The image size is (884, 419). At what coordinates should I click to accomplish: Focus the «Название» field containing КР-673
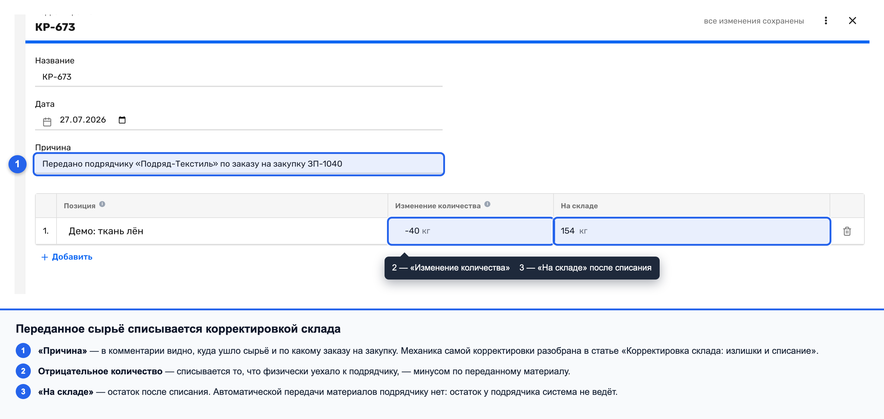pos(239,77)
